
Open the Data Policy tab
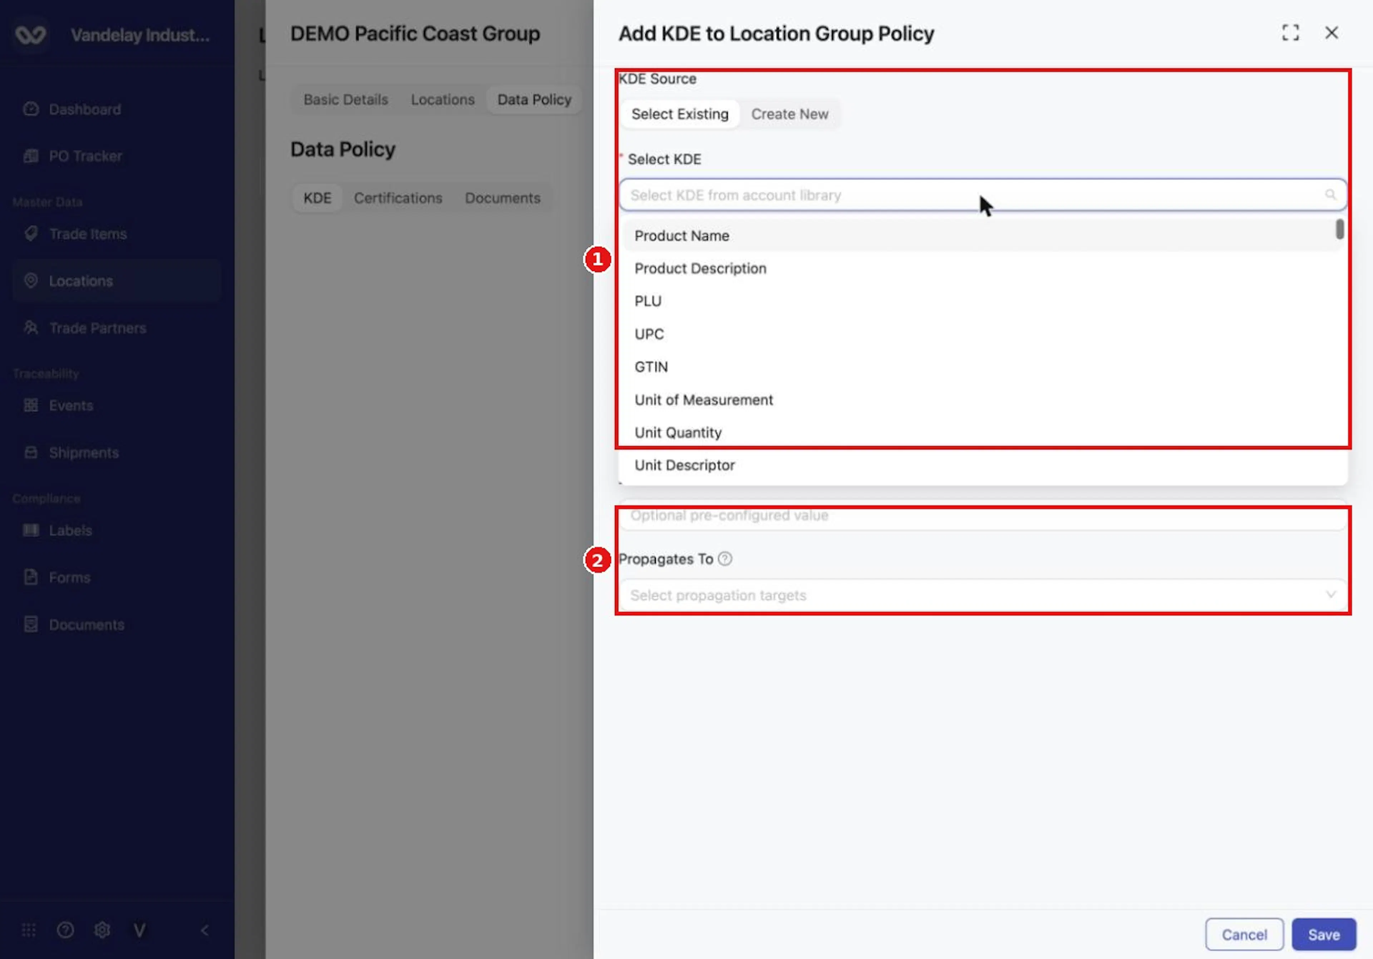534,99
